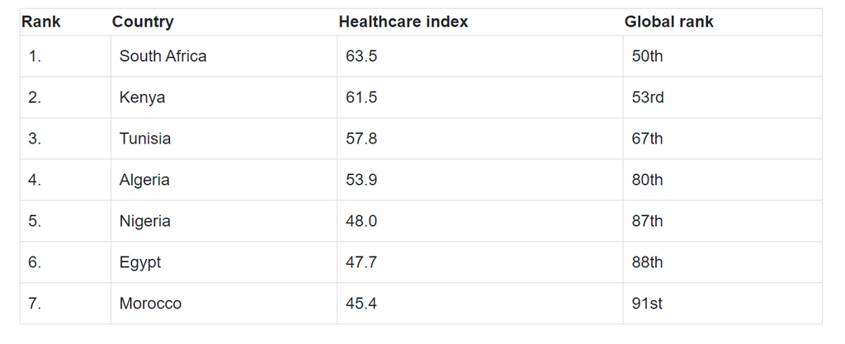Click healthcare index value 63.5
The height and width of the screenshot is (344, 845).
361,56
